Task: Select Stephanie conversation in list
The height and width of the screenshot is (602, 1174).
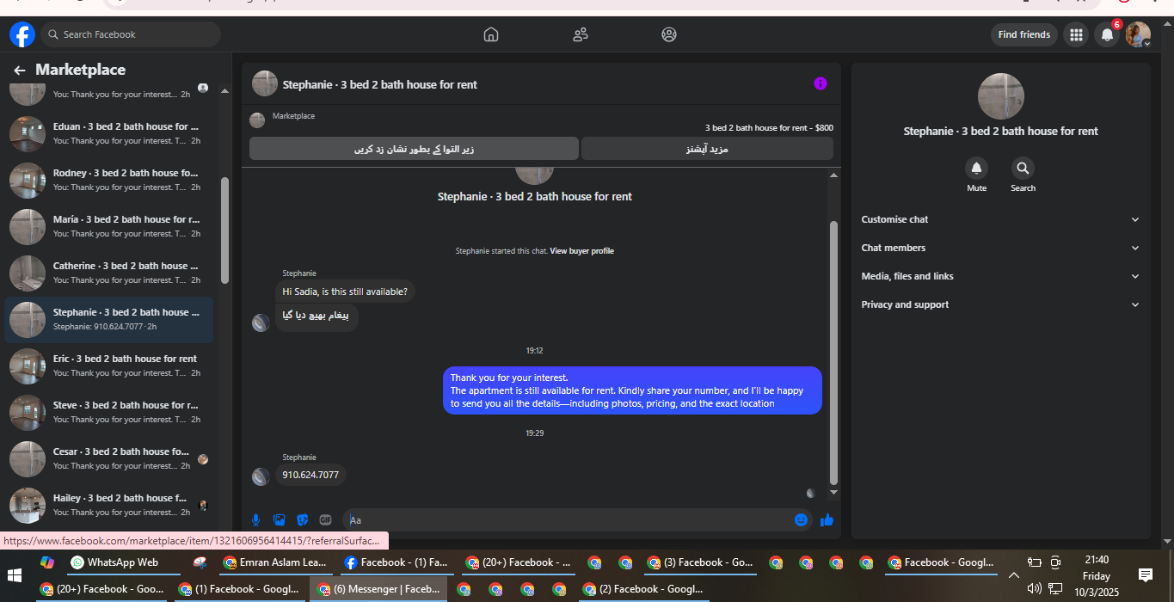Action: (x=108, y=319)
